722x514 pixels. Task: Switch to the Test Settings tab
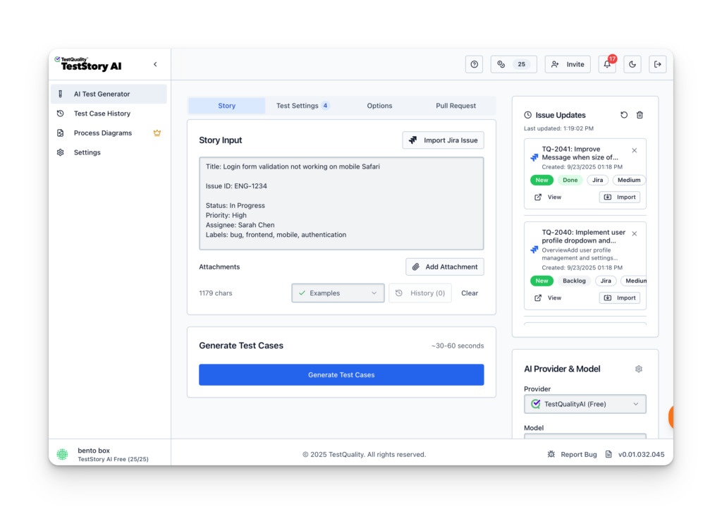[x=298, y=105]
